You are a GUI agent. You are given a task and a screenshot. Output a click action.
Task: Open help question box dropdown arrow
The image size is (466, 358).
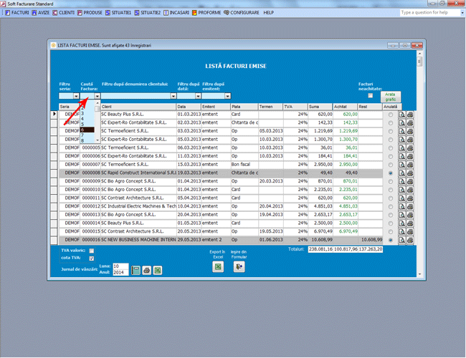(462, 13)
